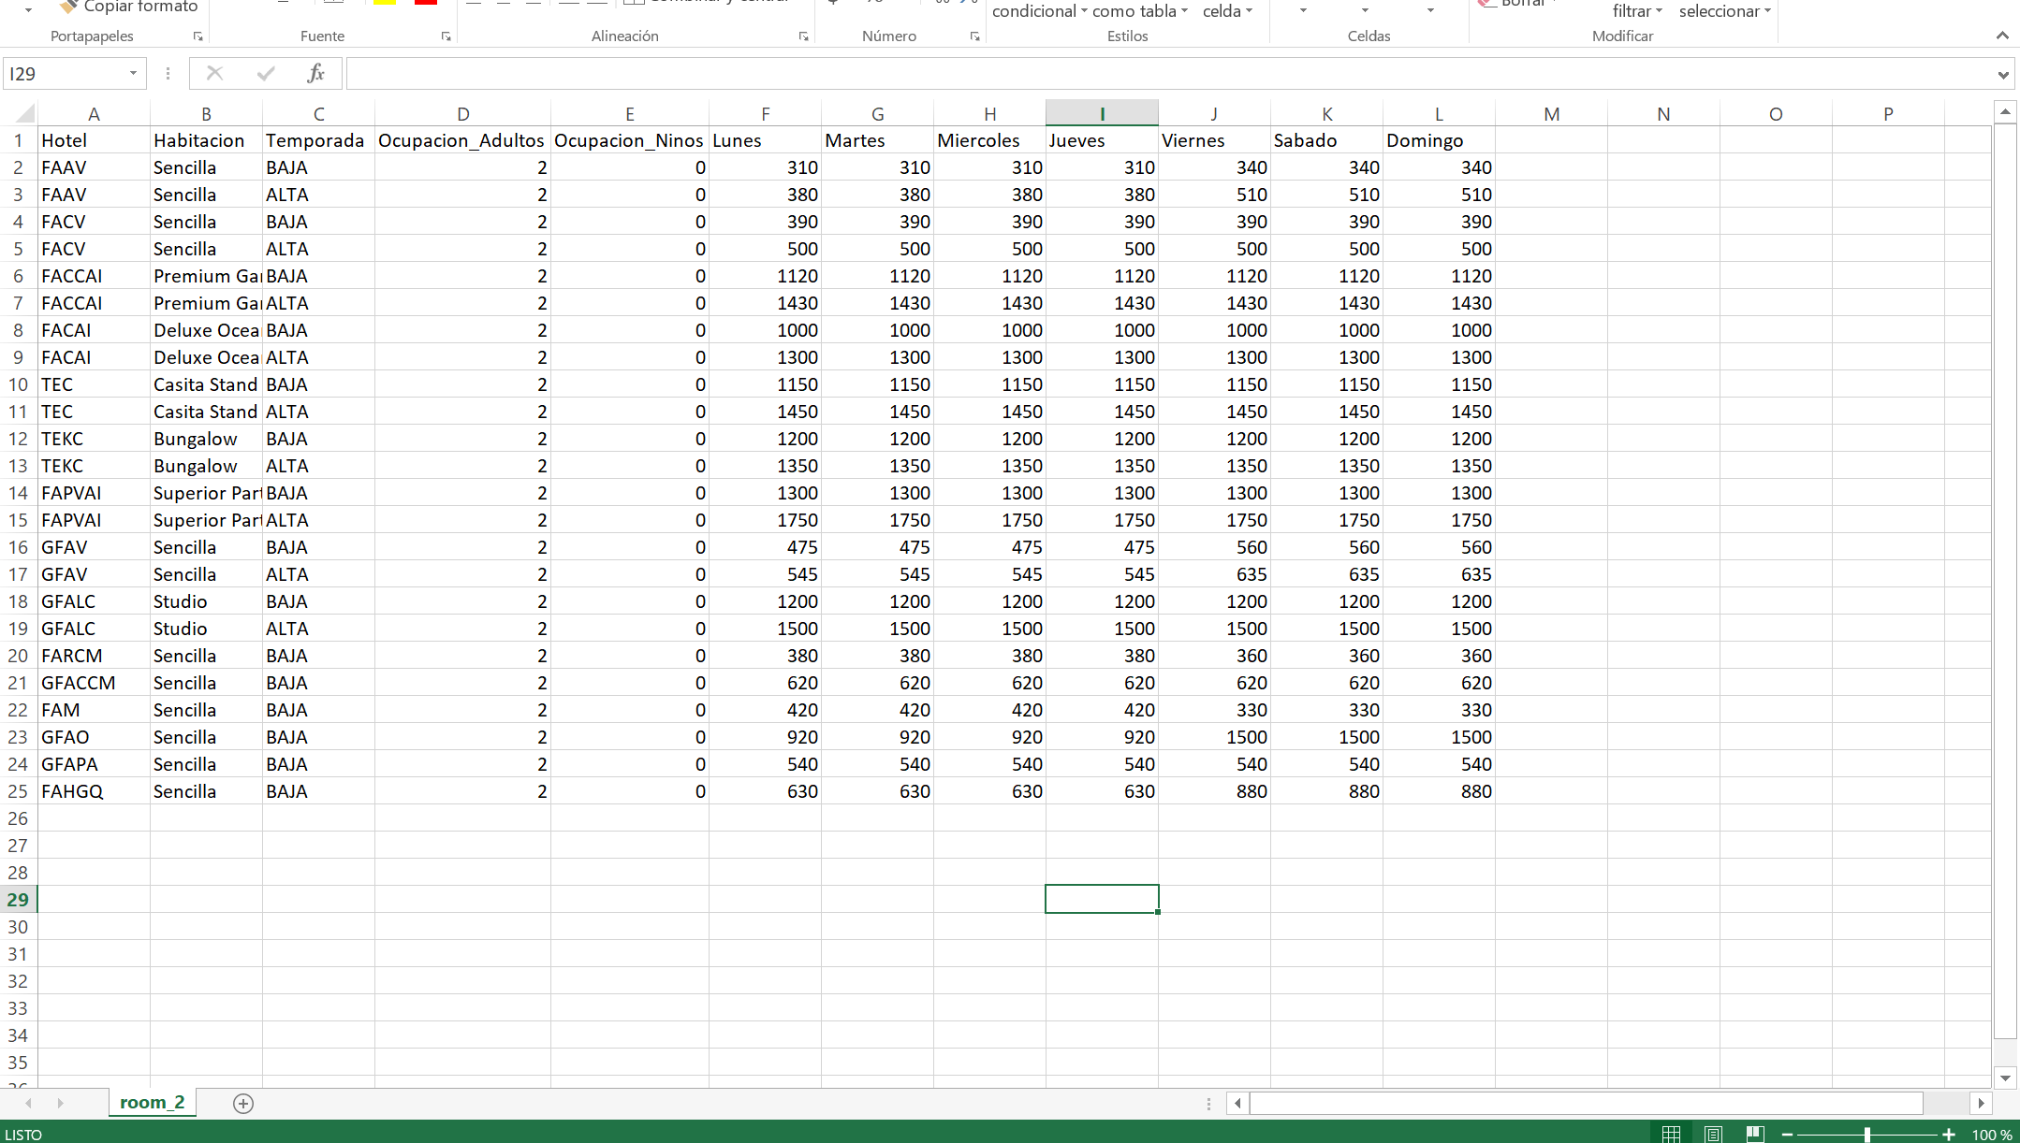Collapse the ribbon with chevron arrow
Image resolution: width=2020 pixels, height=1143 pixels.
[2001, 36]
